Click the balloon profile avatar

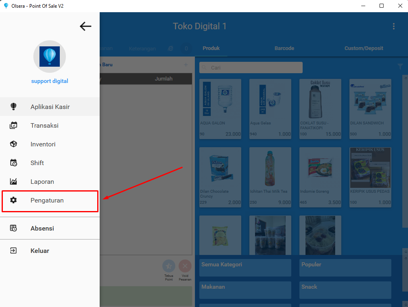(x=50, y=57)
